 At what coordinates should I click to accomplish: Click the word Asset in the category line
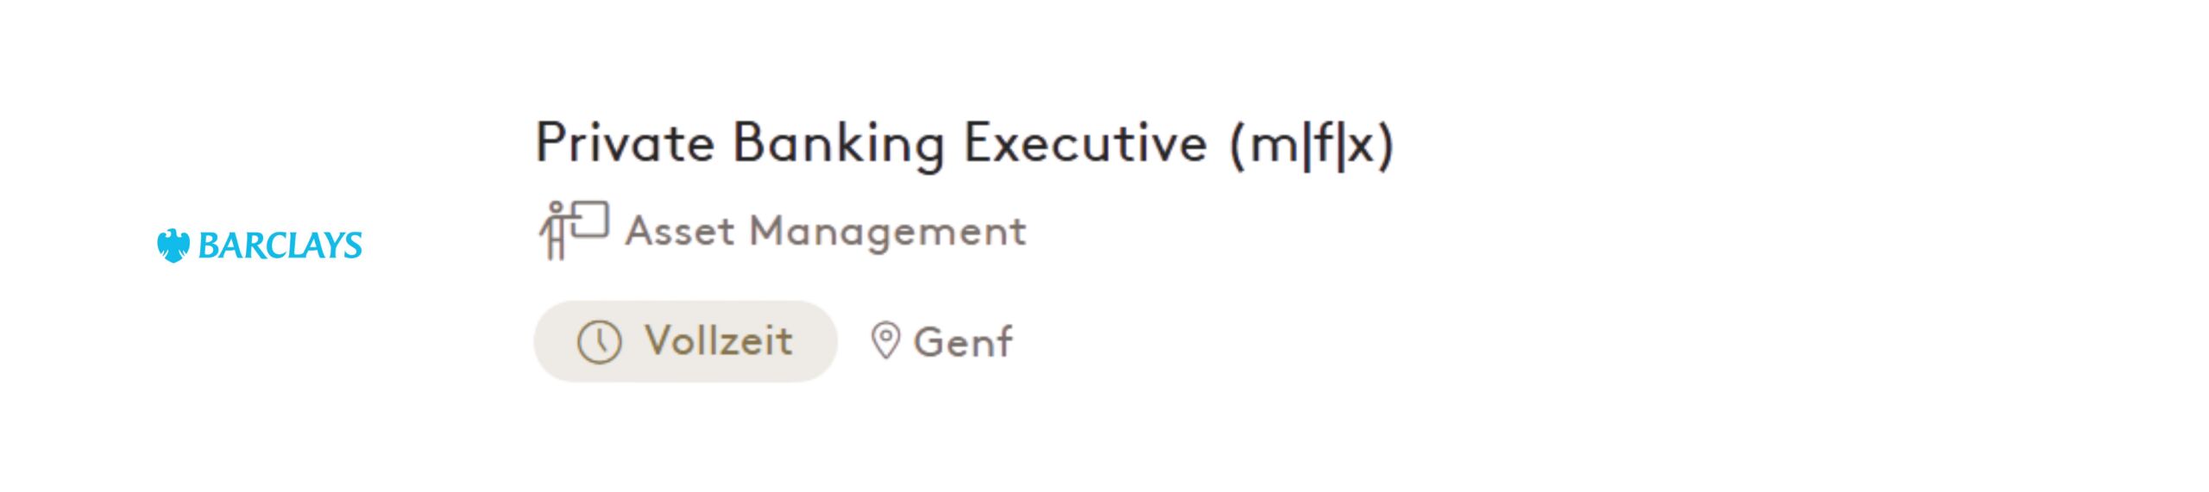(x=681, y=231)
